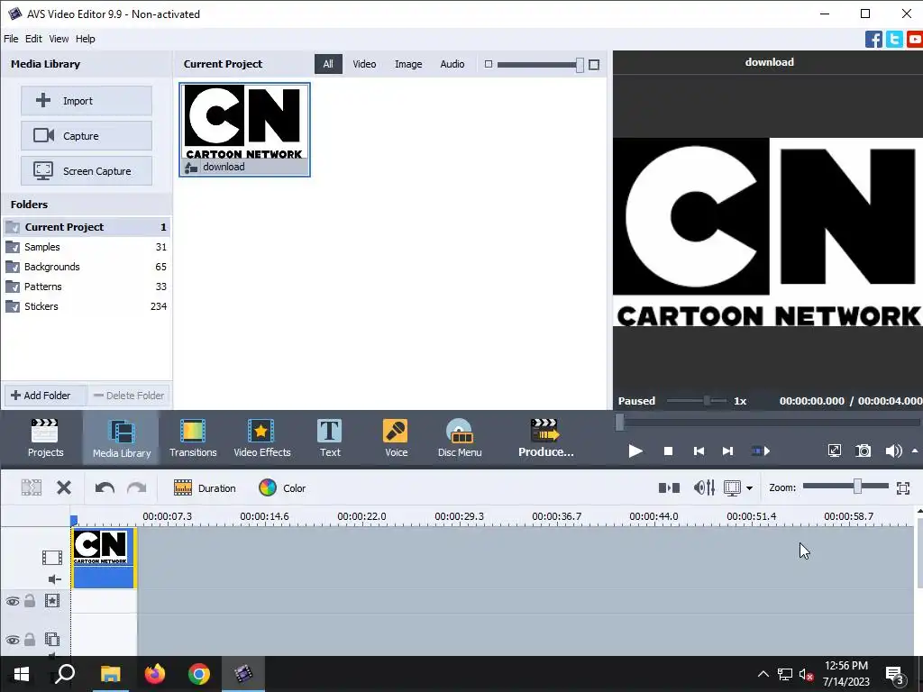The width and height of the screenshot is (923, 692).
Task: Expand the volume slider arrow
Action: [914, 451]
